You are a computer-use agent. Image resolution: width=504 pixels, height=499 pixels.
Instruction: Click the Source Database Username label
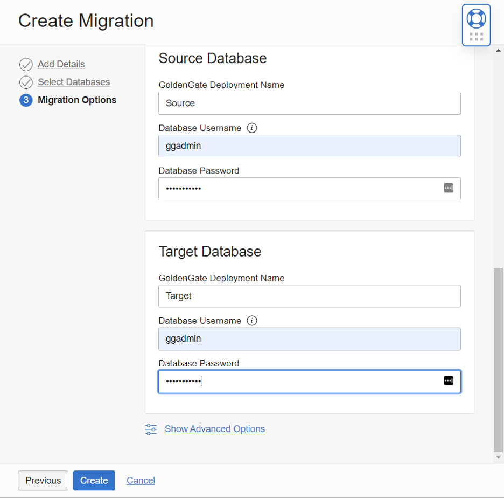coord(200,128)
